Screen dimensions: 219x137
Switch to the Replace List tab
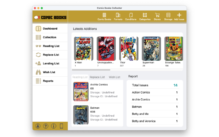click(x=97, y=77)
